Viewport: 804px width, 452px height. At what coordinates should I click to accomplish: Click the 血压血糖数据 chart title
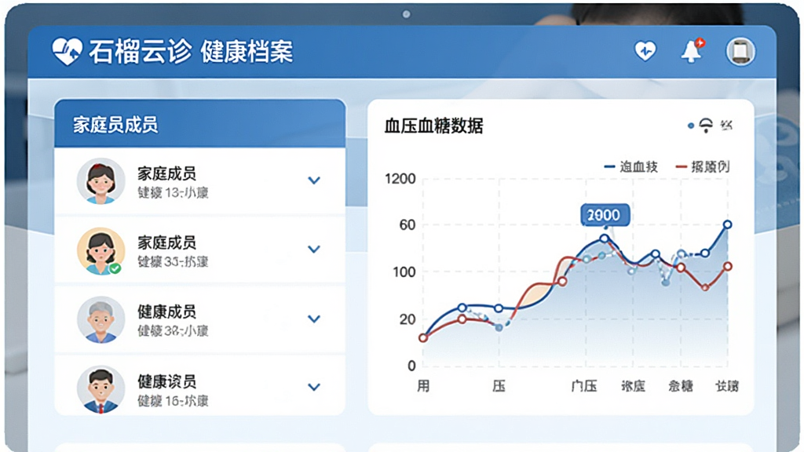tap(433, 126)
